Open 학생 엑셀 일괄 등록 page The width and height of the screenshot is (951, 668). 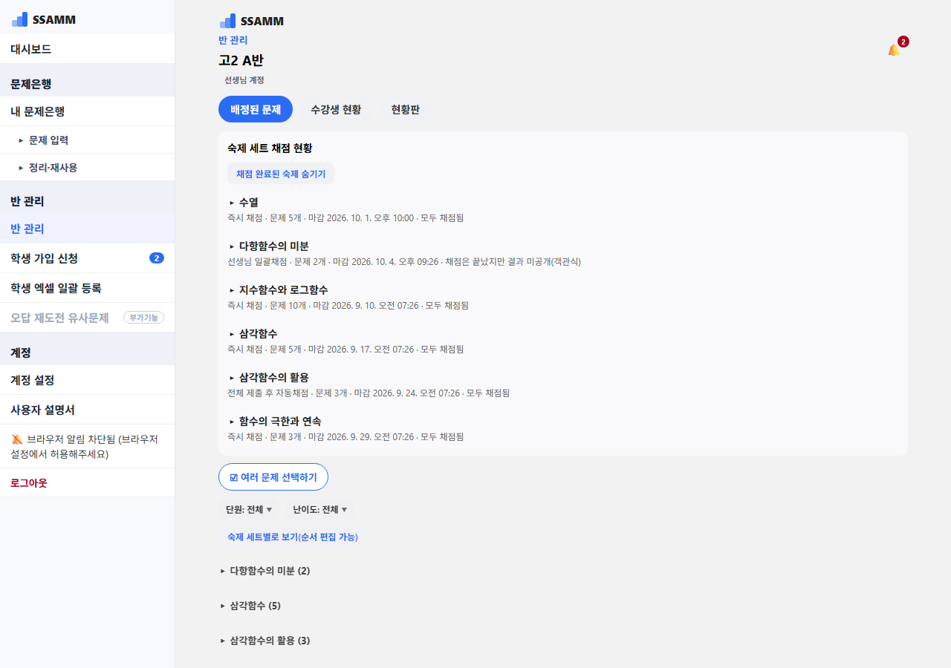87,288
